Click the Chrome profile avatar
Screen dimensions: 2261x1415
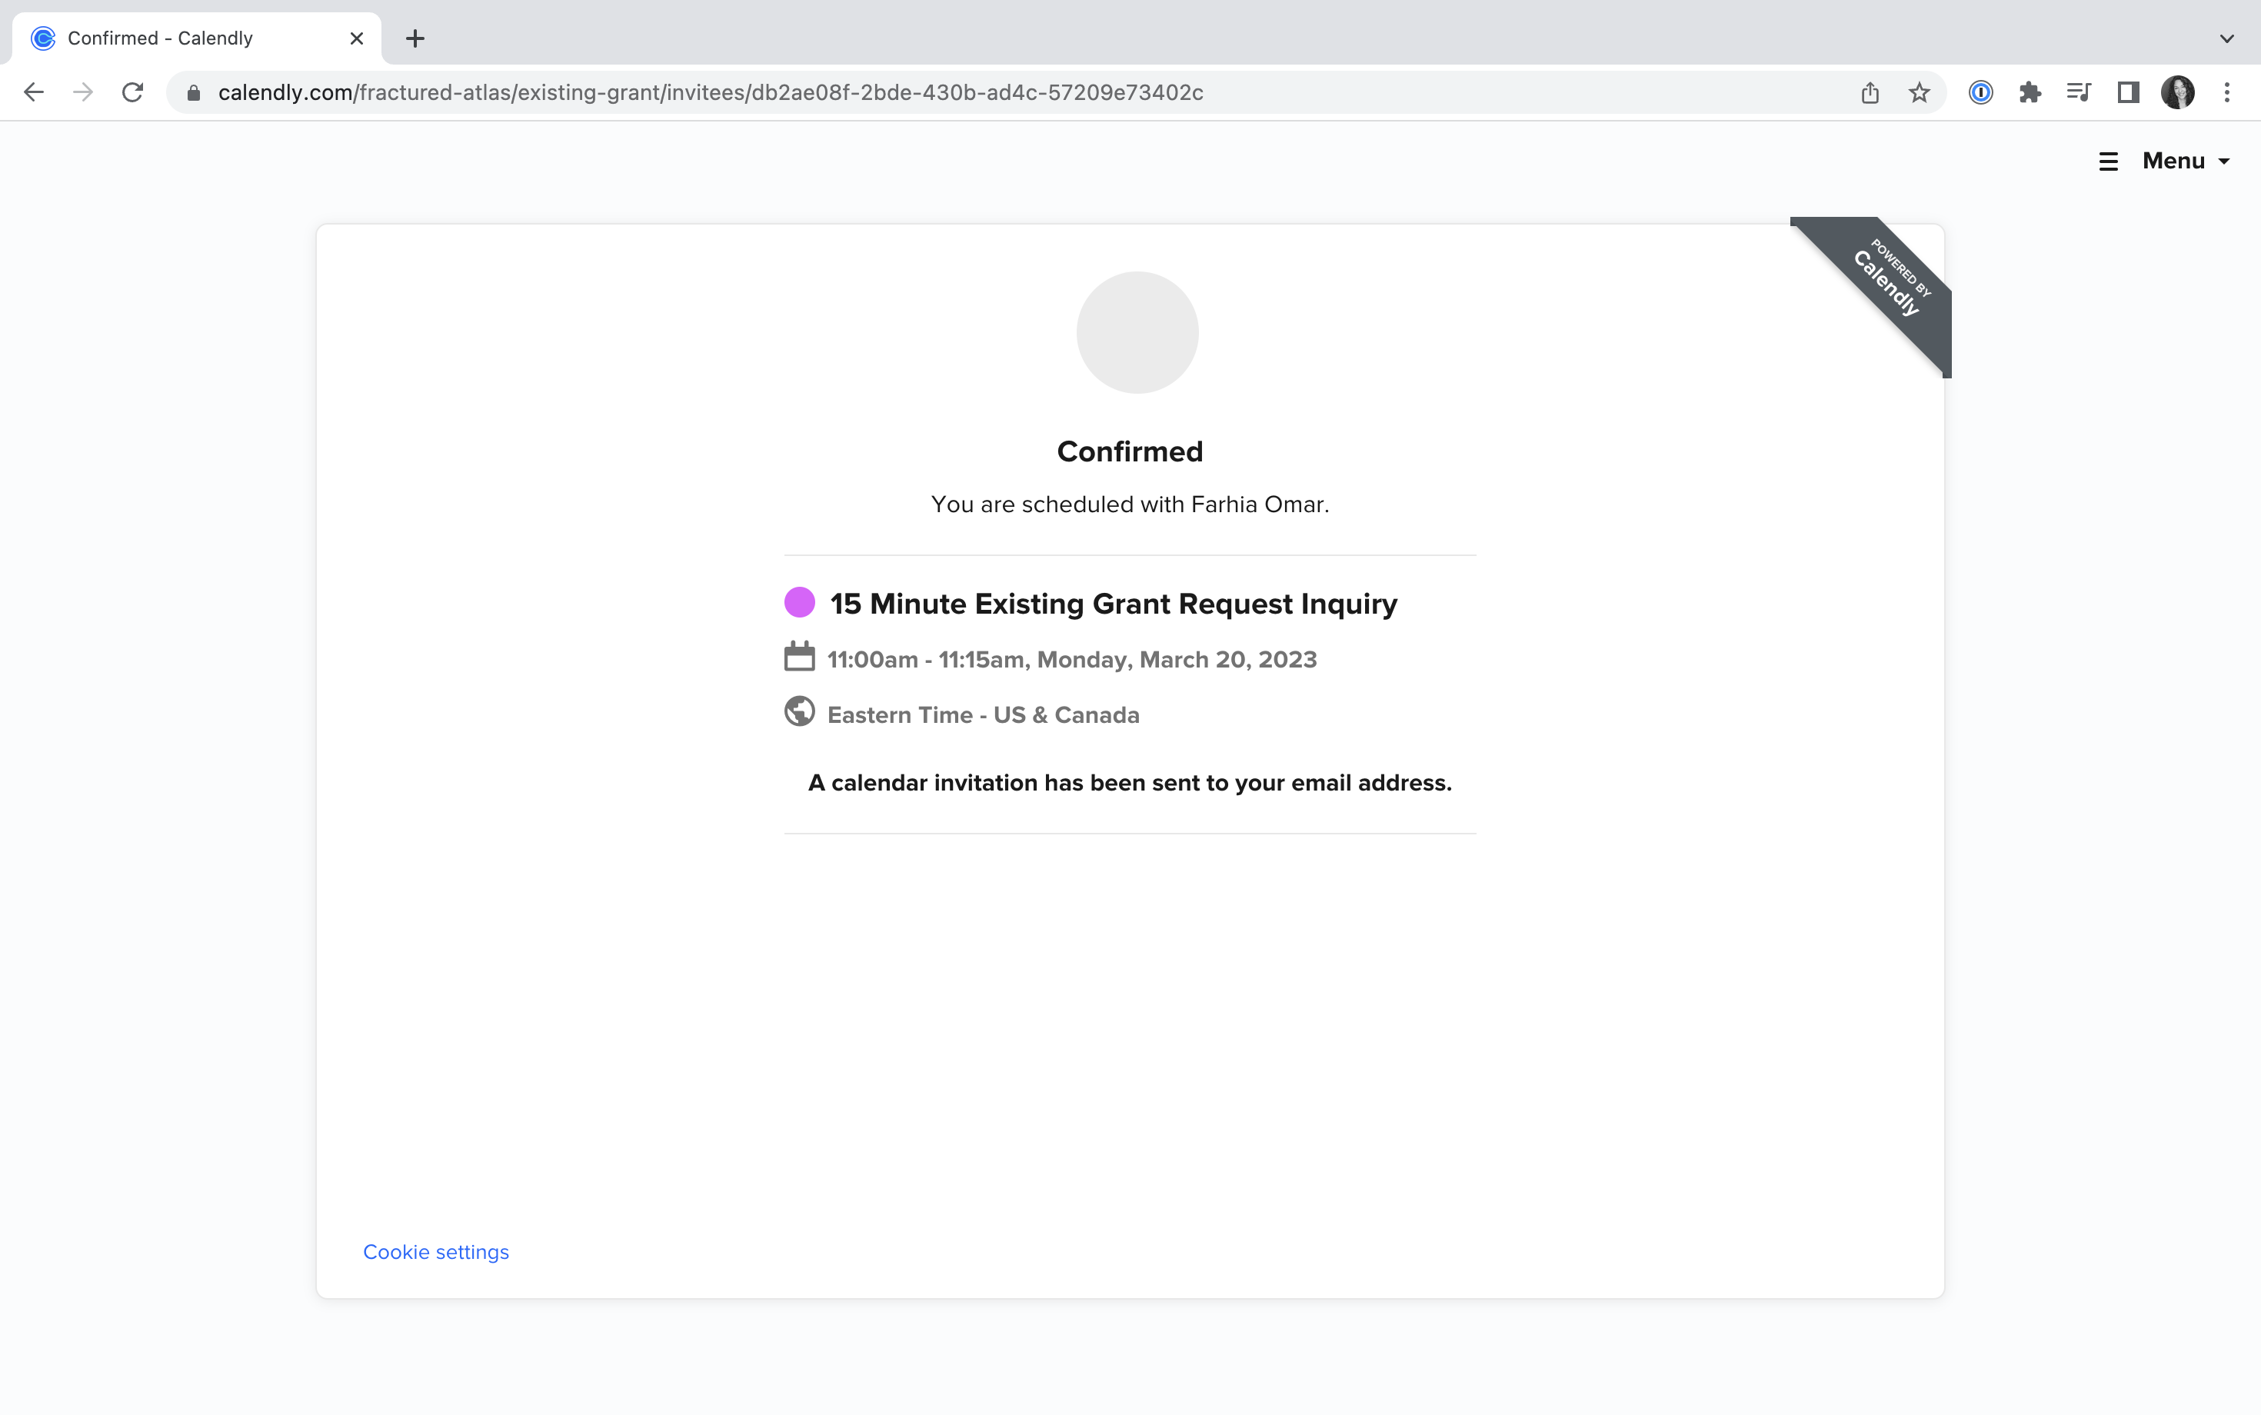pos(2178,92)
